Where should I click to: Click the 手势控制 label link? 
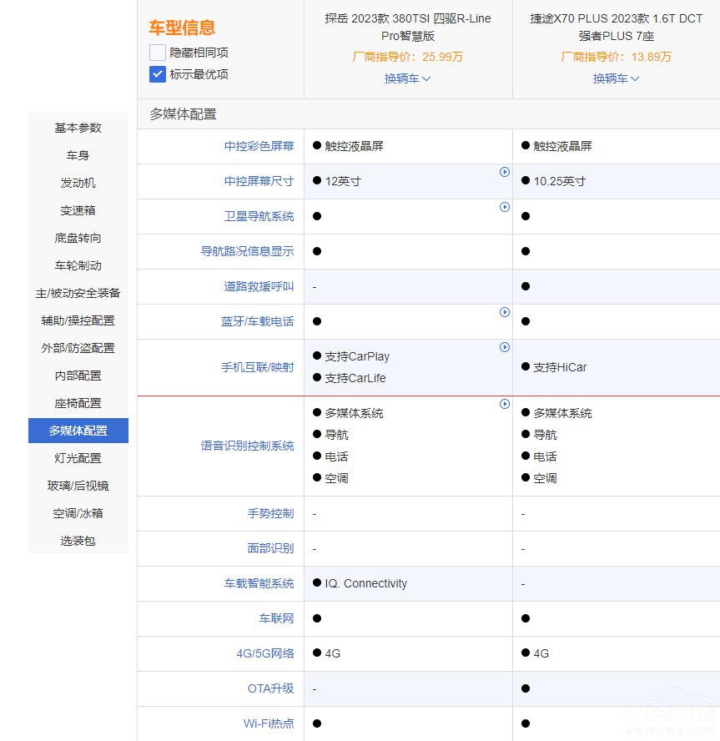pyautogui.click(x=272, y=513)
